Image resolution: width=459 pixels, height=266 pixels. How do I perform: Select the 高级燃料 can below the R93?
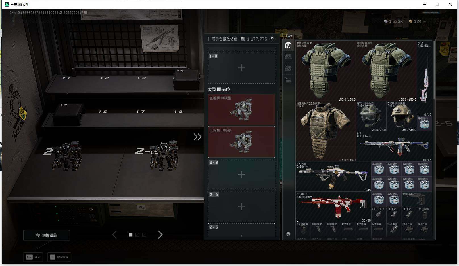pos(424,124)
